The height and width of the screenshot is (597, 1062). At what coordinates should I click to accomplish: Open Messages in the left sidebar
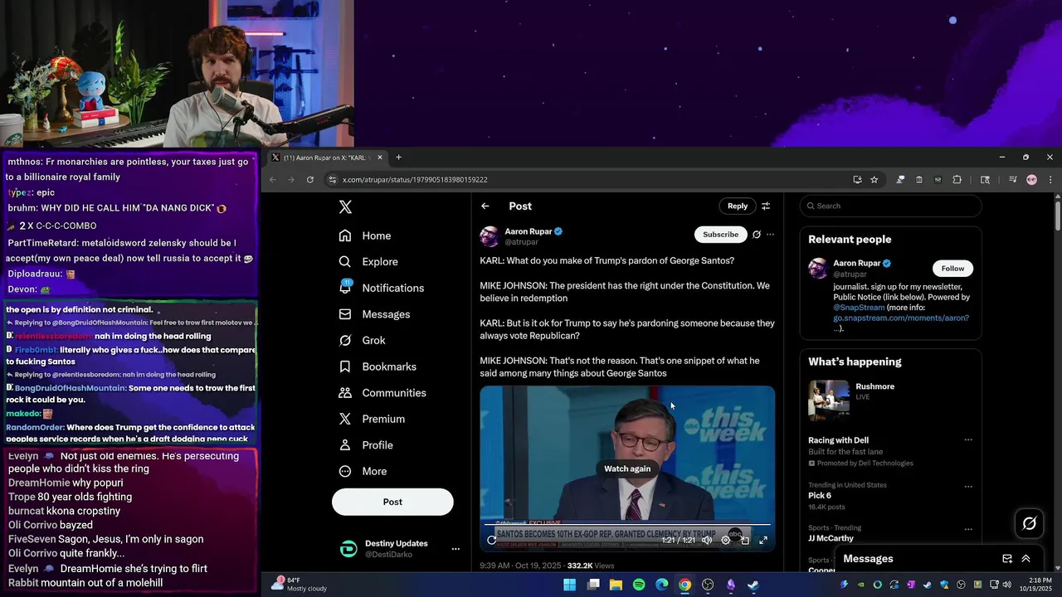point(374,314)
